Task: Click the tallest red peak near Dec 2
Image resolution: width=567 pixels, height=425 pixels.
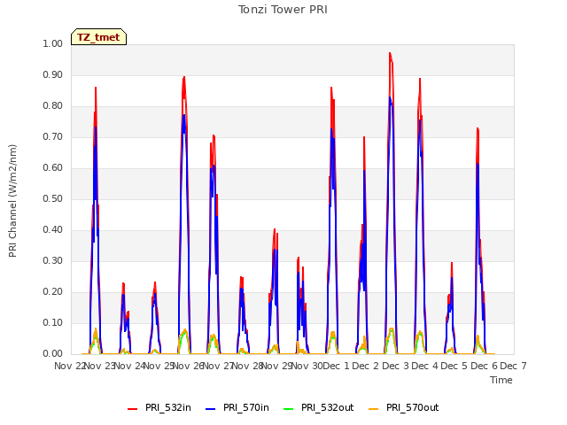Action: coord(390,53)
